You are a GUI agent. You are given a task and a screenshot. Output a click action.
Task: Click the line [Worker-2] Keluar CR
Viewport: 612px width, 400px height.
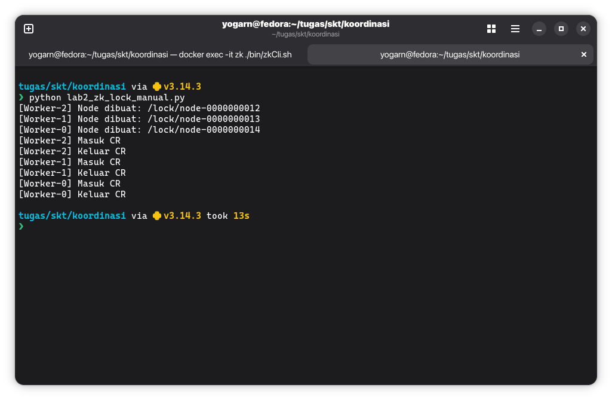point(72,151)
